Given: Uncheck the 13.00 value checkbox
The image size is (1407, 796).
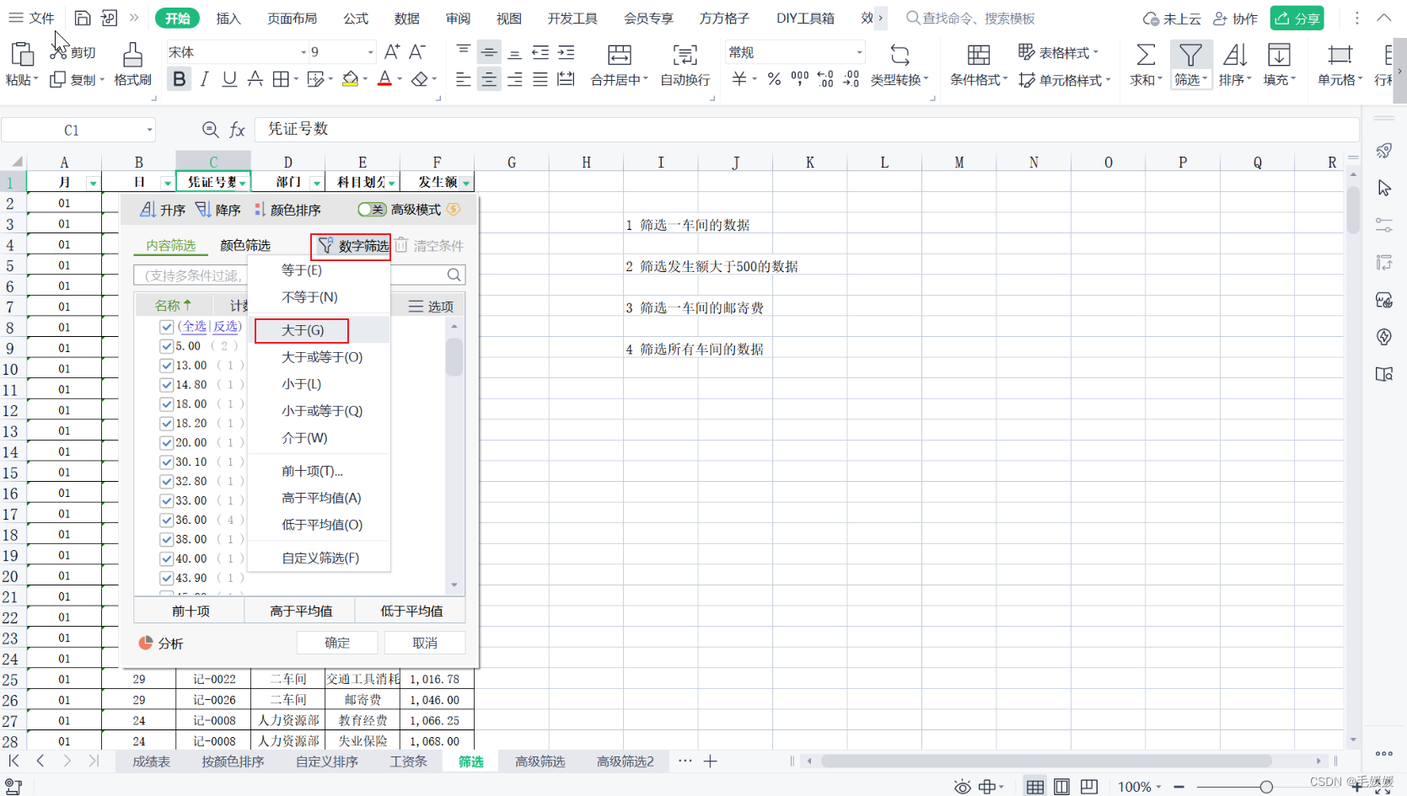Looking at the screenshot, I should coord(167,366).
